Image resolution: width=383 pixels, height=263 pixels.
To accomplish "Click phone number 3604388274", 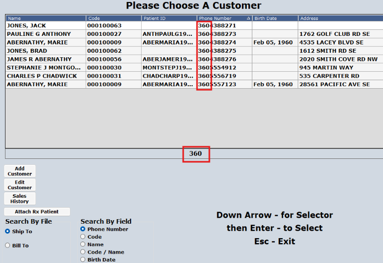I will (x=217, y=42).
